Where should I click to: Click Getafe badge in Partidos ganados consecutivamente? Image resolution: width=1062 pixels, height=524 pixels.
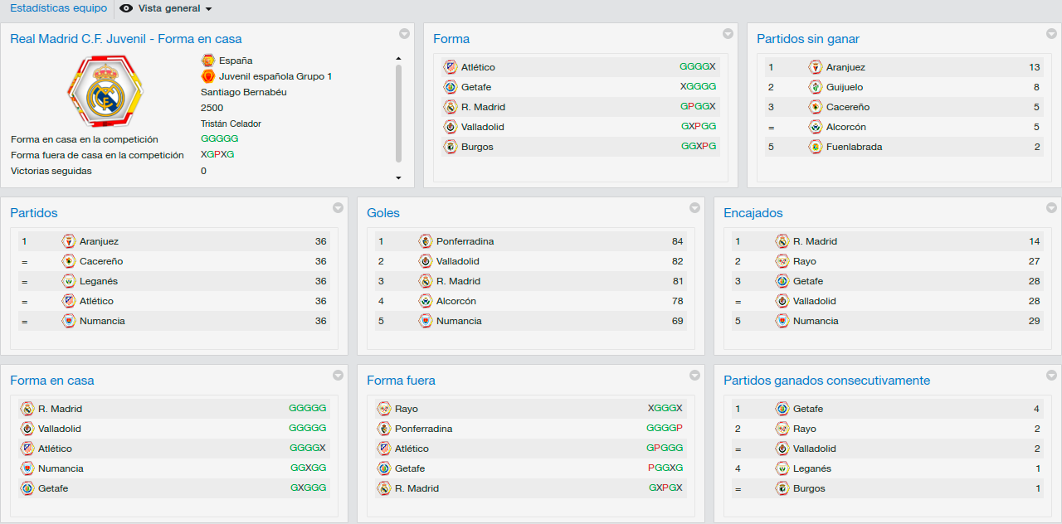782,409
